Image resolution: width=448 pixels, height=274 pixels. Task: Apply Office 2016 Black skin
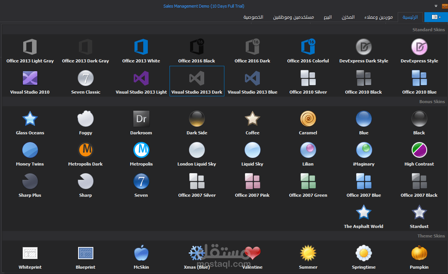tap(197, 51)
